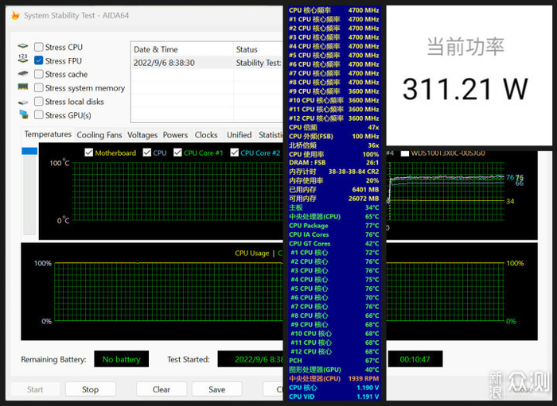Image resolution: width=557 pixels, height=406 pixels.
Task: Click the 311.21 W power reading
Action: point(465,89)
